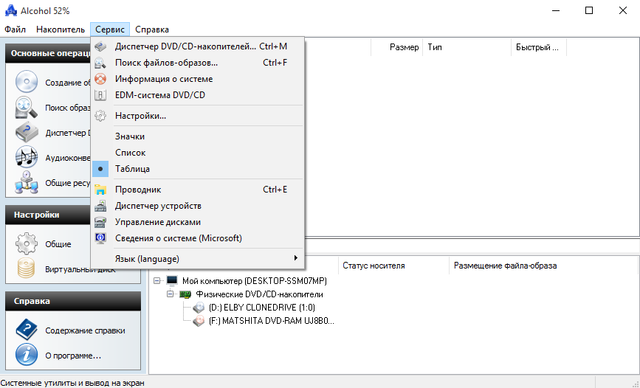Click the stacked discs Виртуальный диск icon

[27, 269]
